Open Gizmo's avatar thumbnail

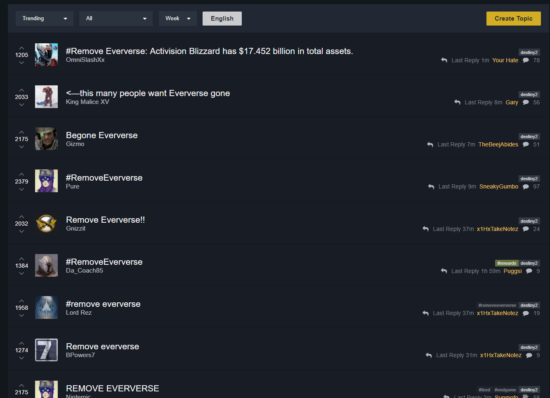pos(46,139)
